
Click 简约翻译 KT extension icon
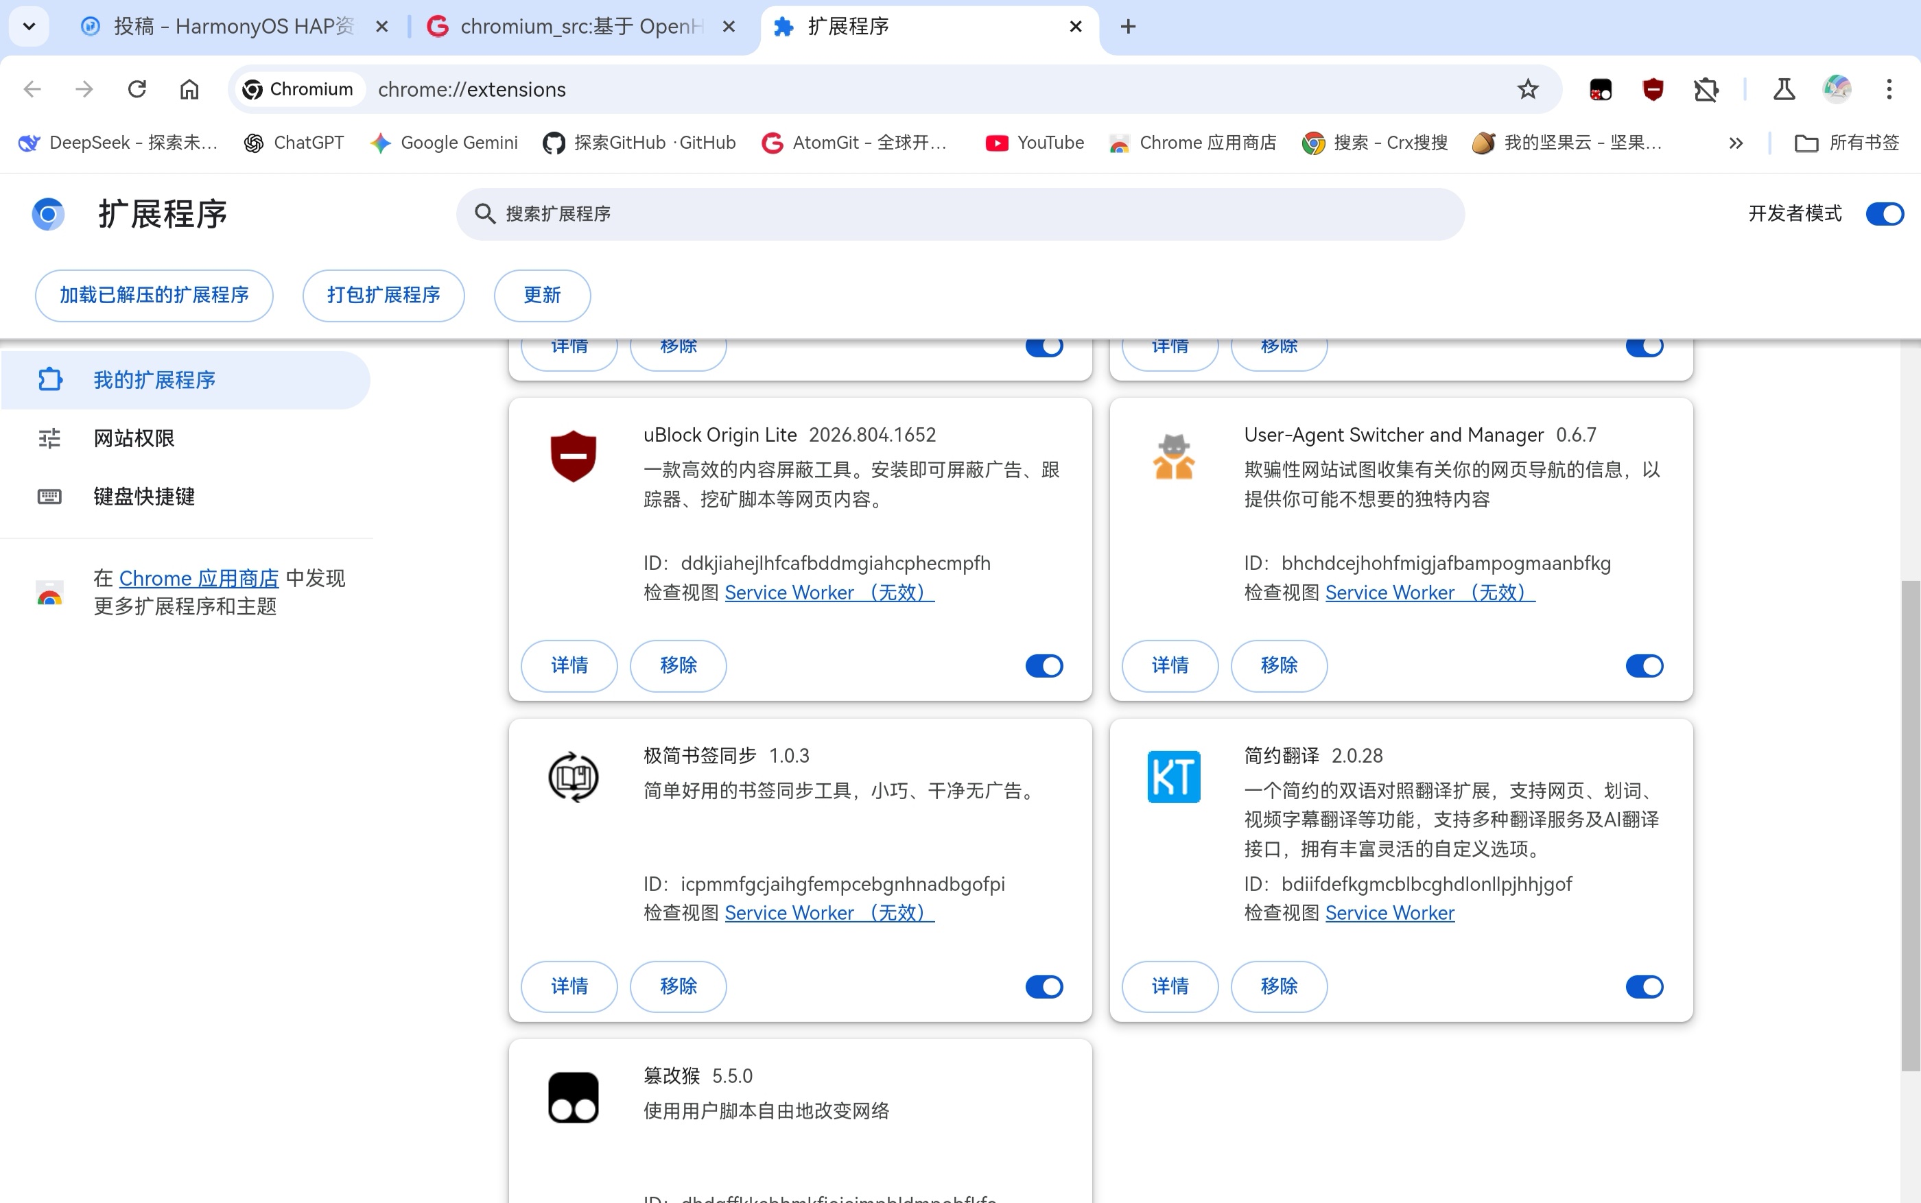point(1174,777)
